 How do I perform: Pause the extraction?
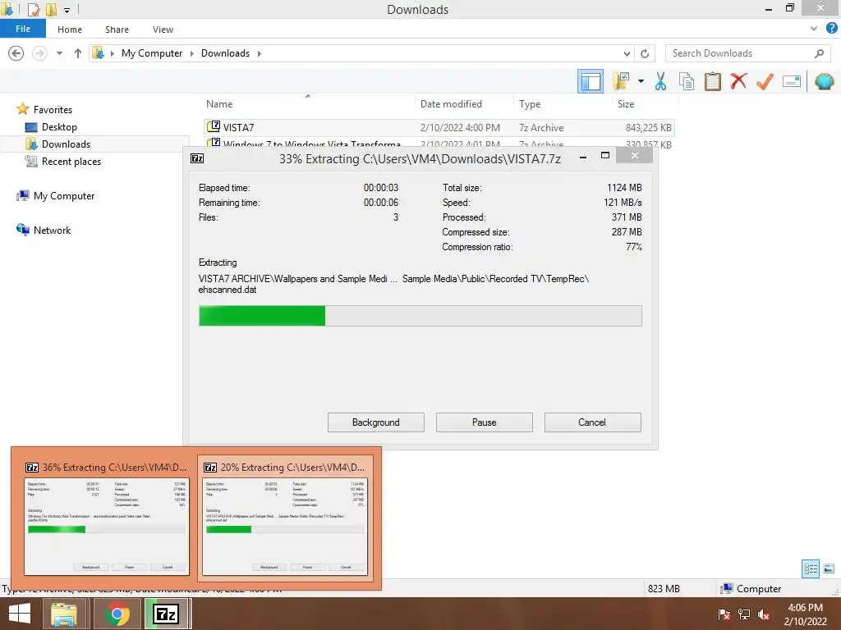485,422
